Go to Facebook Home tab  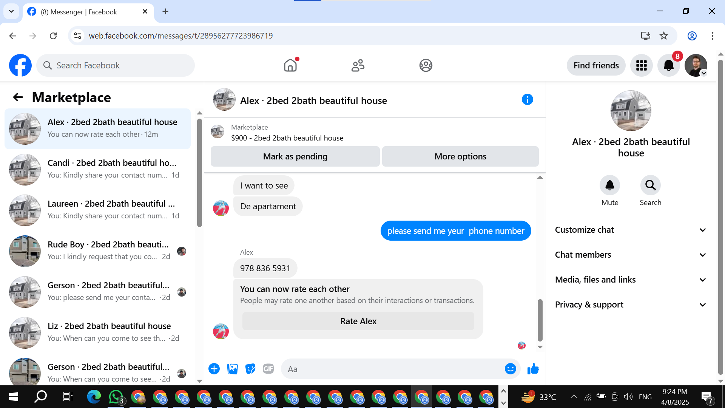coord(290,65)
